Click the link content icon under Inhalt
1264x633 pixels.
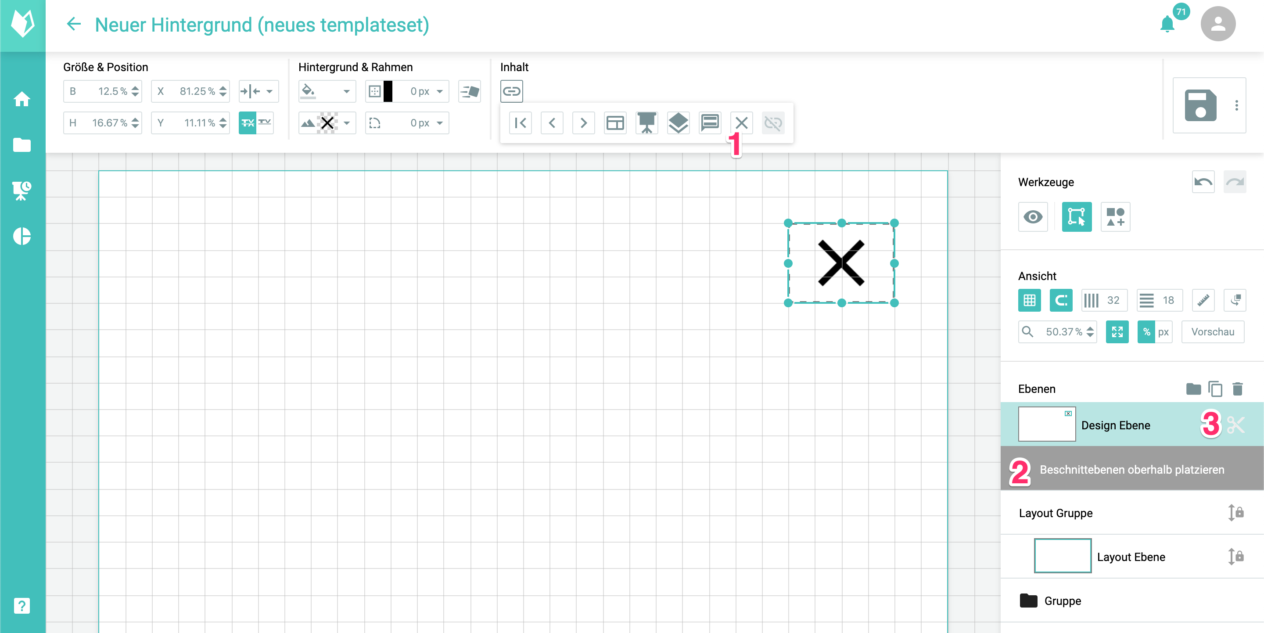[511, 91]
